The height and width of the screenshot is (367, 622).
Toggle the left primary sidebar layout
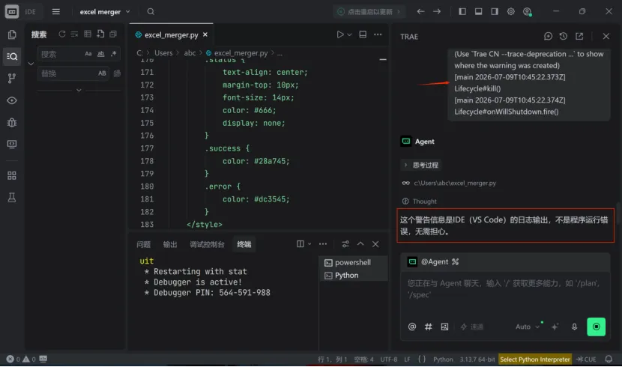pyautogui.click(x=462, y=11)
